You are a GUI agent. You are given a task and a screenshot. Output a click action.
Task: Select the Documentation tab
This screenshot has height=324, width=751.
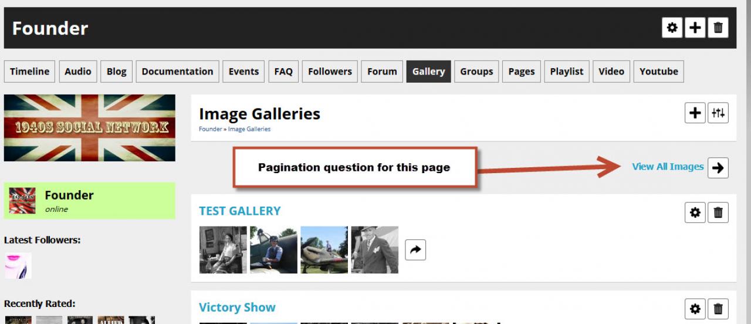[x=177, y=72]
